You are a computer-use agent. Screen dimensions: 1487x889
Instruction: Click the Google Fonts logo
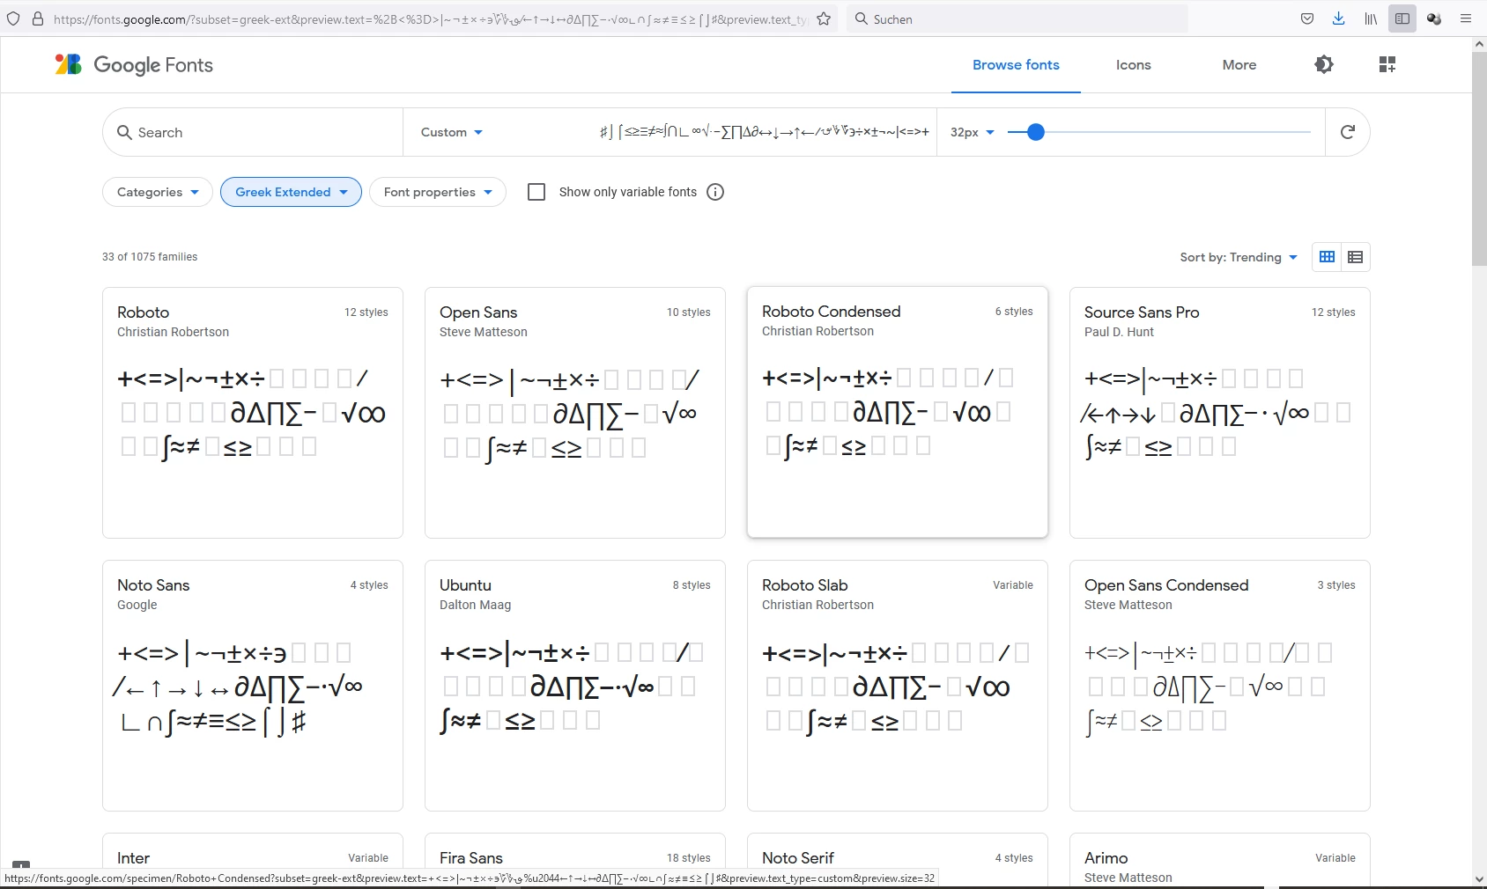(134, 65)
